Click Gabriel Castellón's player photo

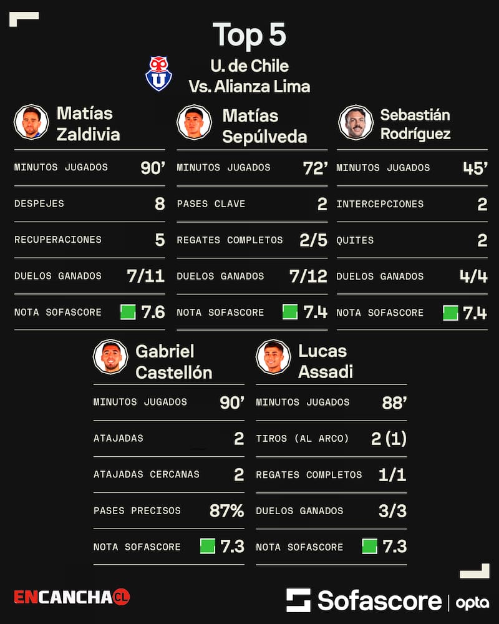[110, 357]
